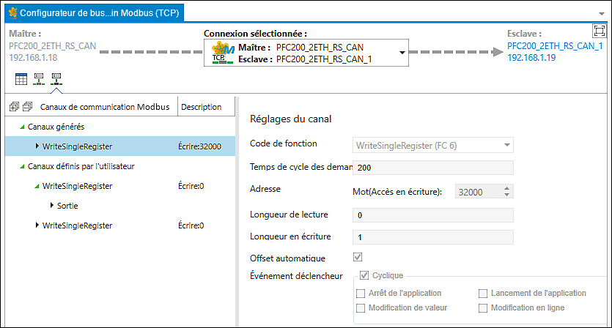Open the Connexion sélectionnée dropdown arrow
Viewport: 612px width, 328px height.
pos(402,53)
